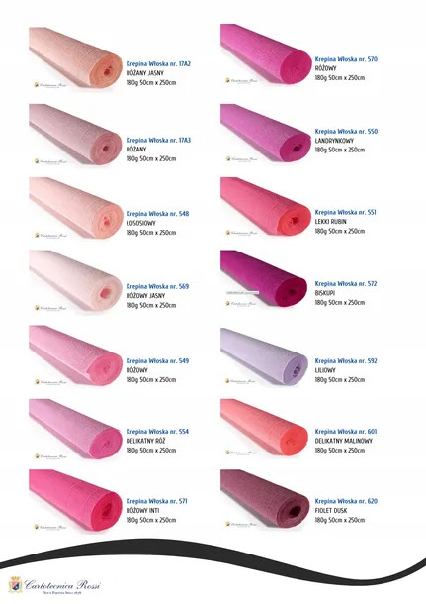Select the 550 Landrynkowy crepe roll image
This screenshot has height=604, width=426.
(x=266, y=133)
